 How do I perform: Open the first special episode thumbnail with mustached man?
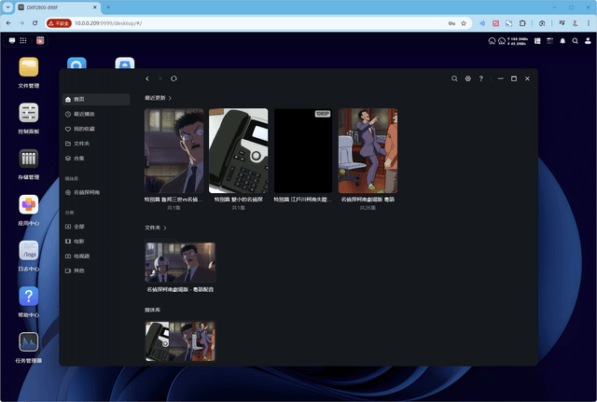click(174, 151)
